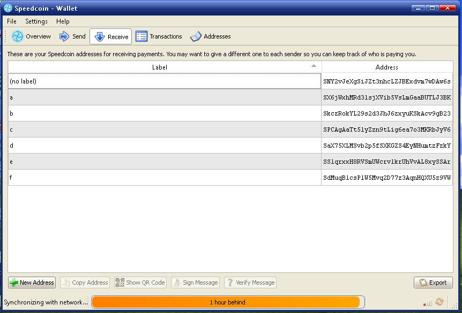This screenshot has width=462, height=313.
Task: Select the Receive tab
Action: click(x=111, y=36)
